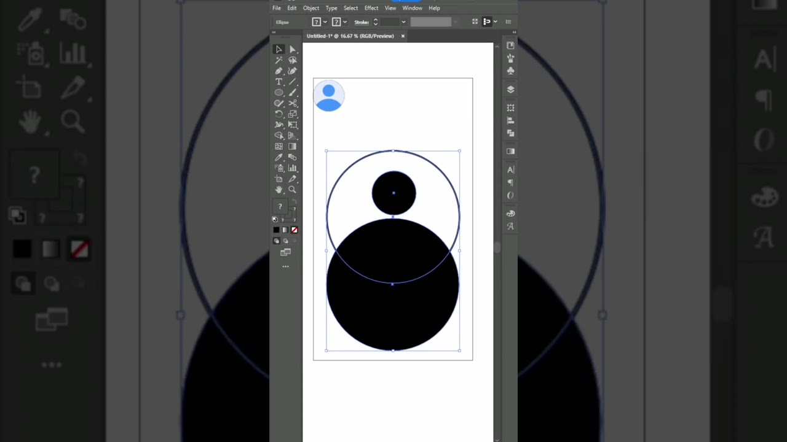This screenshot has width=787, height=442.
Task: Open the Select menu
Action: click(351, 8)
